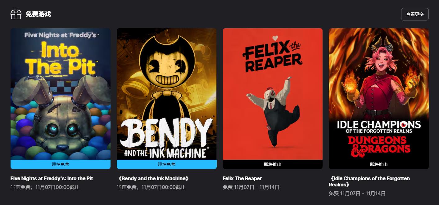Open the Felix the Reaper cover image
The height and width of the screenshot is (205, 439).
273,94
